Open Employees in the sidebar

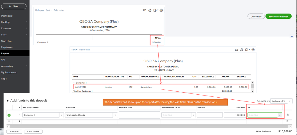coord(7,47)
